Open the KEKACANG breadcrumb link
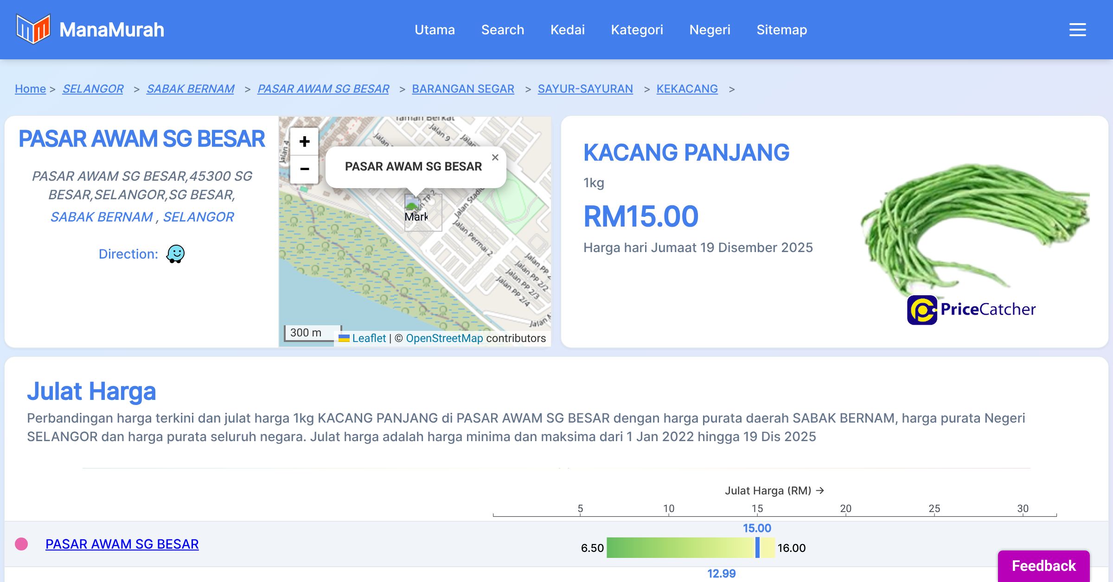Screen dimensions: 1113x582 tap(687, 89)
